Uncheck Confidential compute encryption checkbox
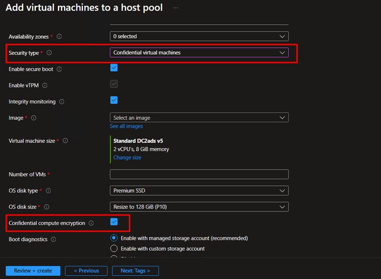The image size is (381, 279). click(114, 222)
